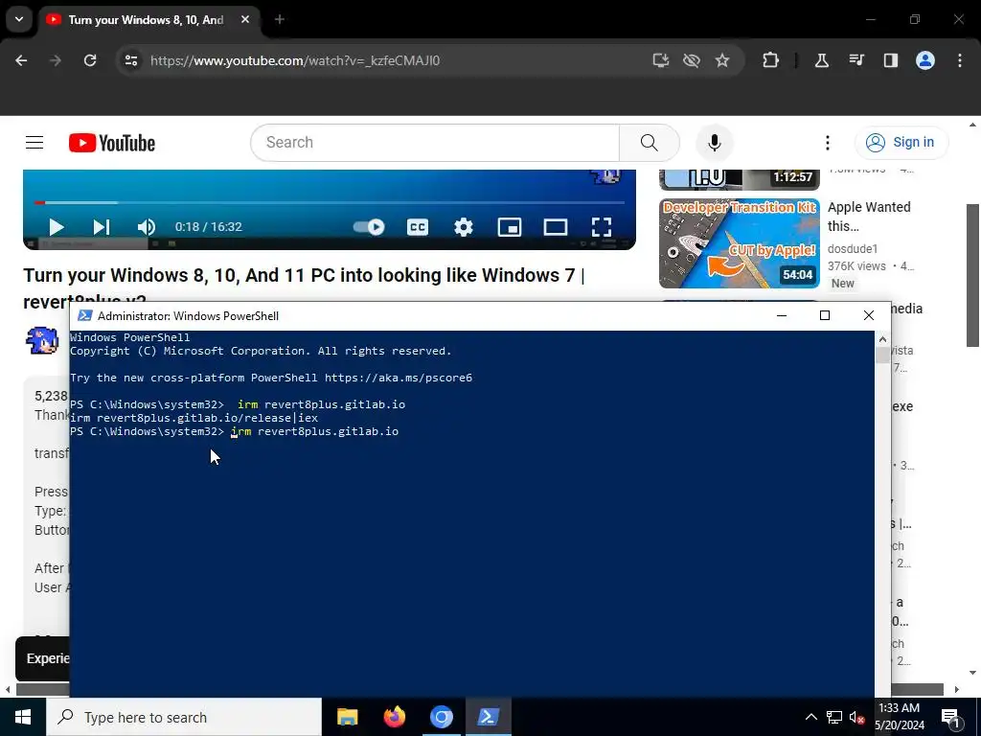Bookmark this page with the star icon

(x=722, y=60)
